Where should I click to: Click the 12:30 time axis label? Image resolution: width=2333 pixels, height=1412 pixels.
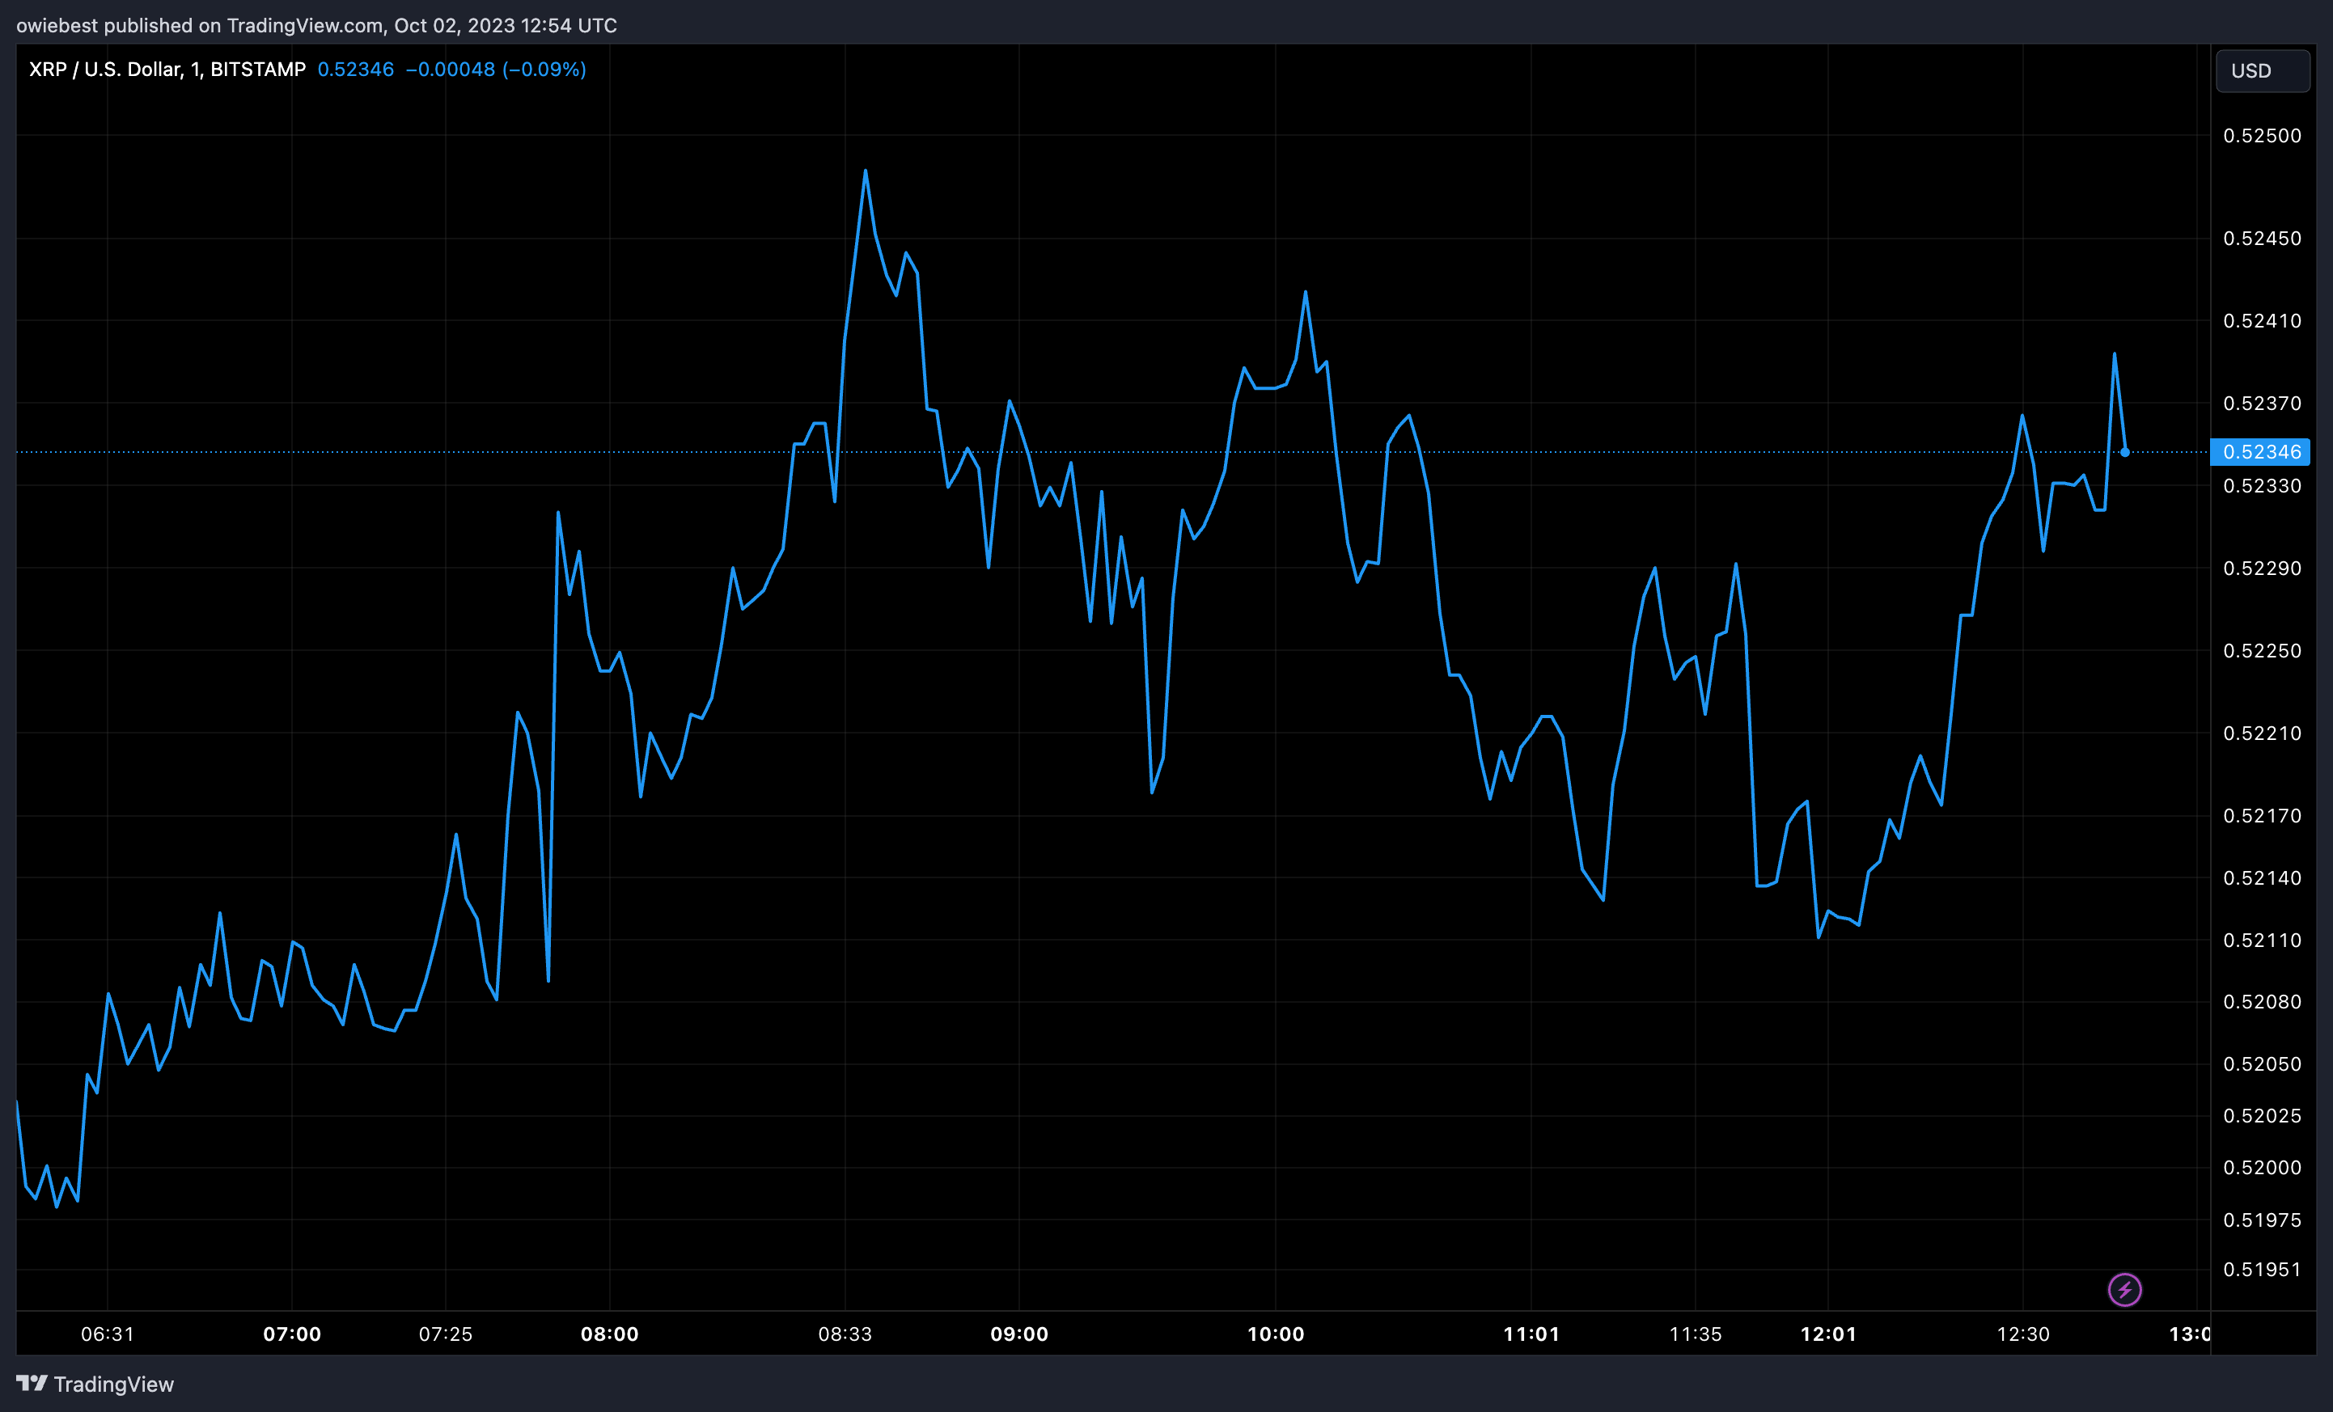2022,1334
